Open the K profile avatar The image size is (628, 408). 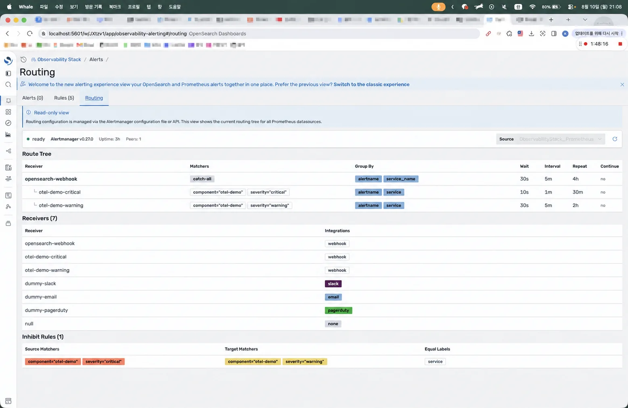click(565, 33)
